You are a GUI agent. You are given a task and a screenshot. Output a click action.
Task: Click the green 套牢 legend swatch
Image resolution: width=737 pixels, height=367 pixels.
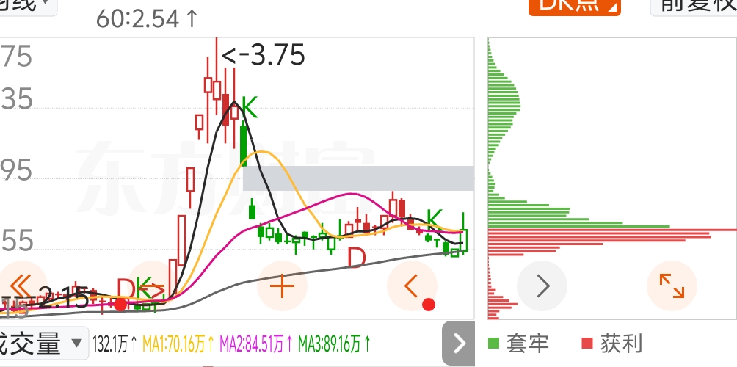coord(493,344)
